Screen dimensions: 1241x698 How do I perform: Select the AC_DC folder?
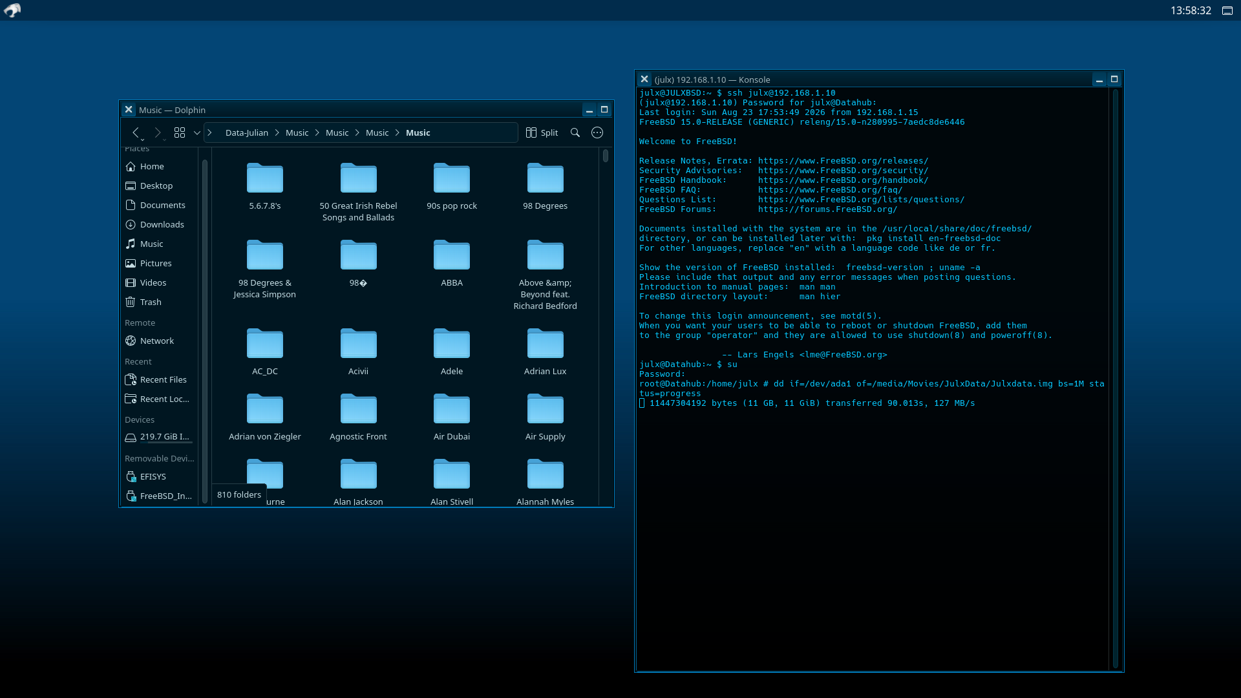(265, 352)
